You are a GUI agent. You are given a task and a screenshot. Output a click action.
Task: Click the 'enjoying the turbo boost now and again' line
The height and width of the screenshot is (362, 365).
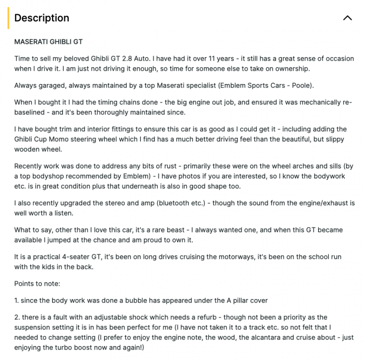pyautogui.click(x=79, y=347)
